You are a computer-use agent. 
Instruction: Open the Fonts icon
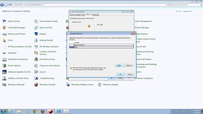tap(4, 40)
